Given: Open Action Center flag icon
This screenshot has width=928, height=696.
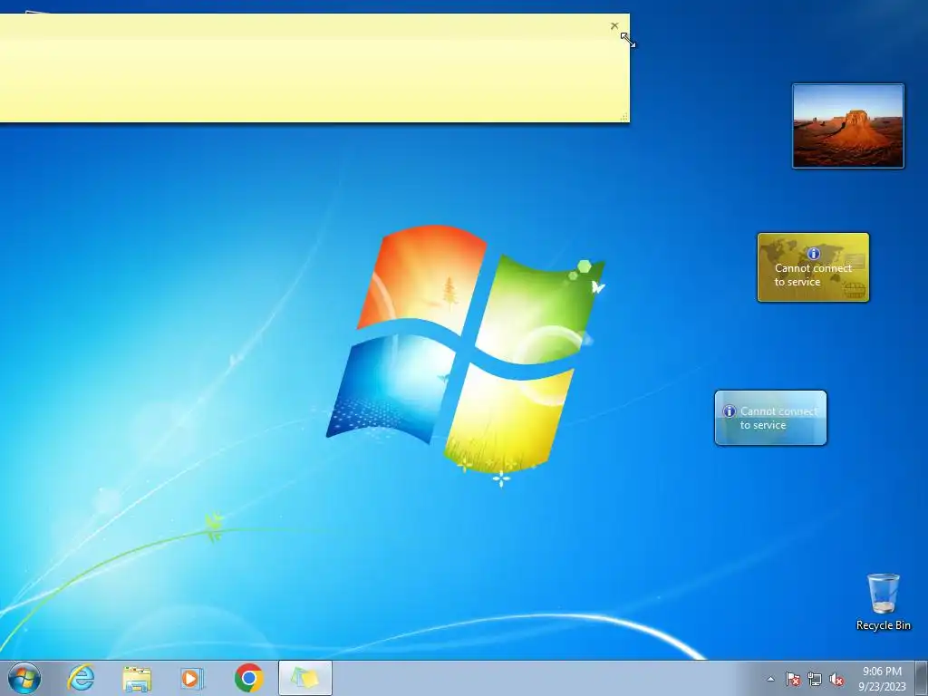Looking at the screenshot, I should [792, 680].
